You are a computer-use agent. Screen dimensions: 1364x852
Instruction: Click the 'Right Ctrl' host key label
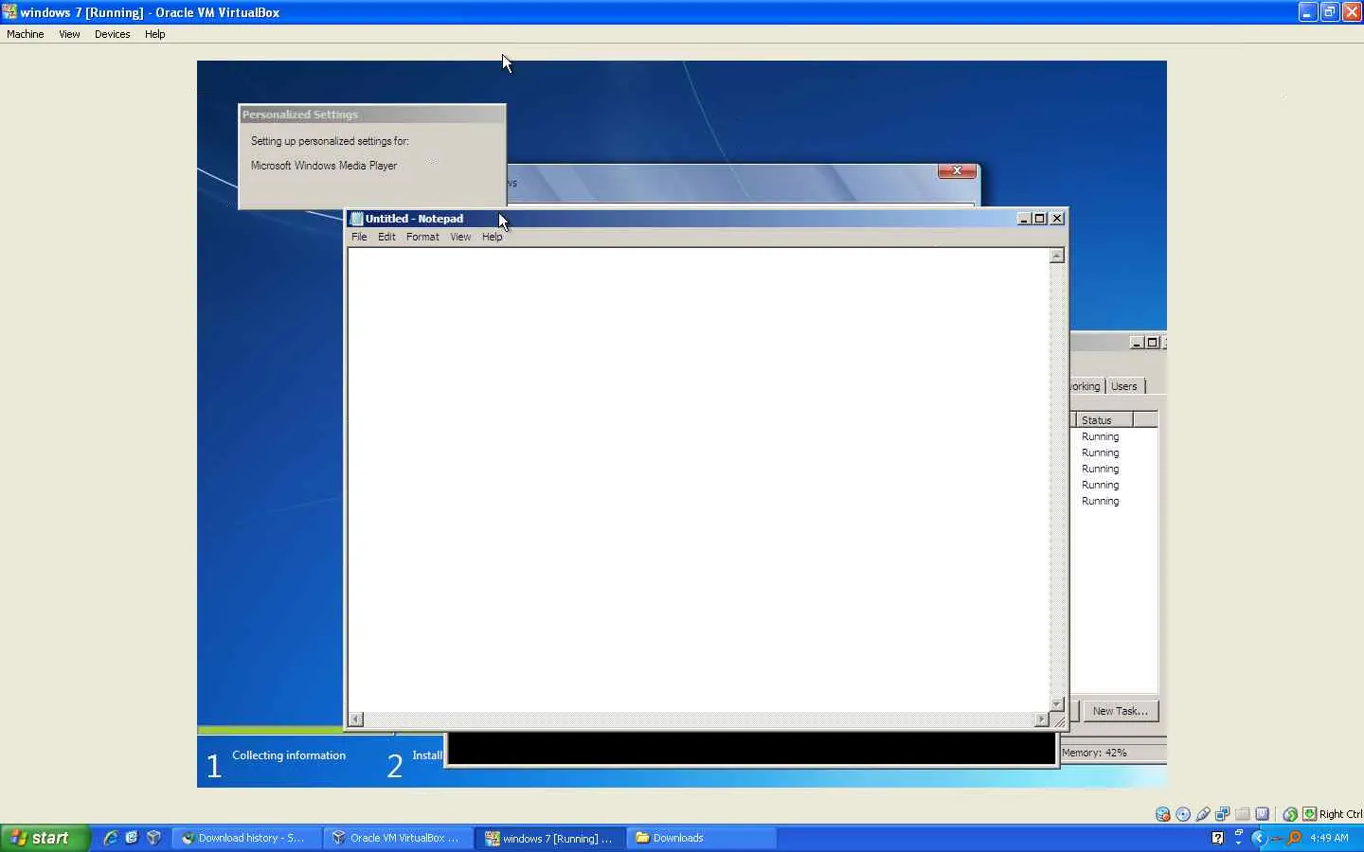pos(1340,814)
